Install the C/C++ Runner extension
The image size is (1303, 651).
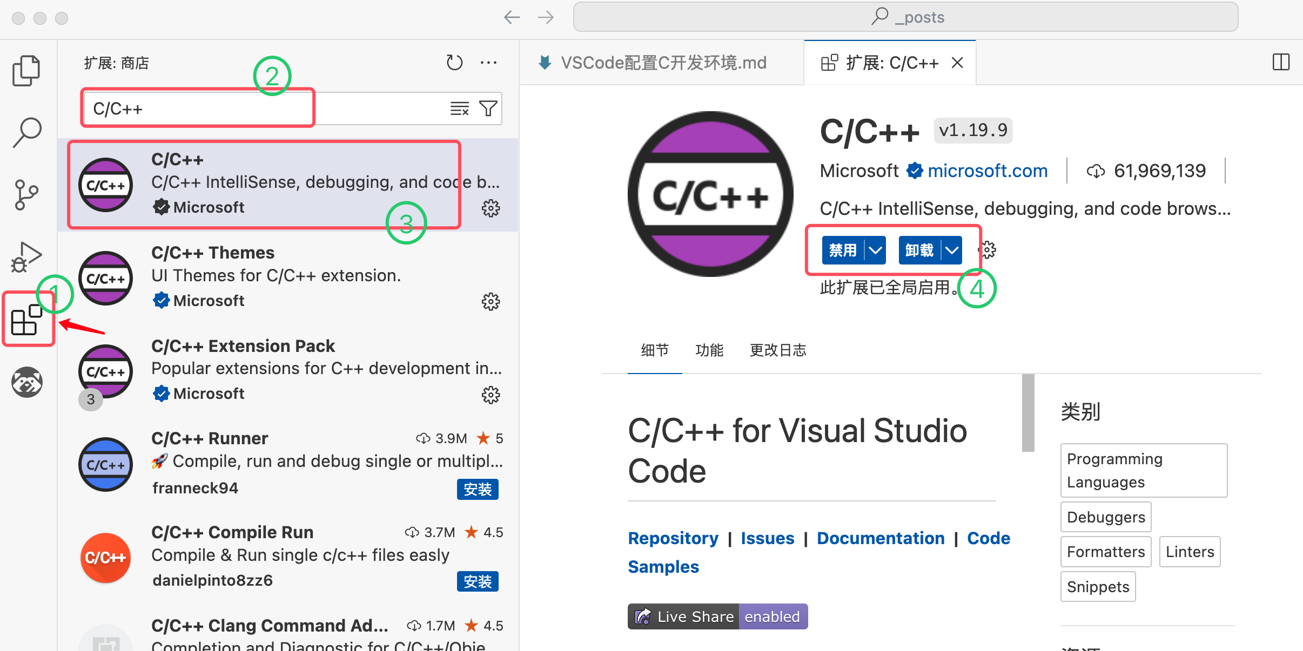(478, 489)
